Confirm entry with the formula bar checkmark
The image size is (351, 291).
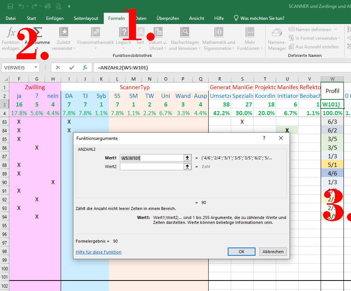(x=72, y=67)
